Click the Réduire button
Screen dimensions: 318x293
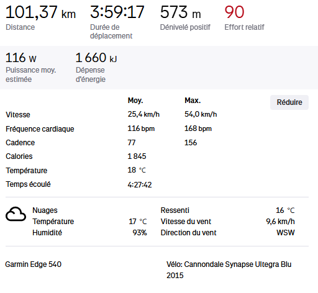(x=289, y=102)
